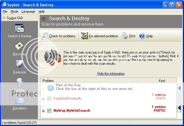
Task: Click the Hint of the Day info icon
Action: [x=51, y=88]
